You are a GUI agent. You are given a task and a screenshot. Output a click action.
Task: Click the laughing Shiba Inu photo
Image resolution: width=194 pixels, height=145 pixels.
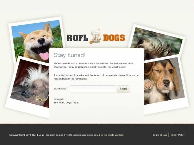37,41
